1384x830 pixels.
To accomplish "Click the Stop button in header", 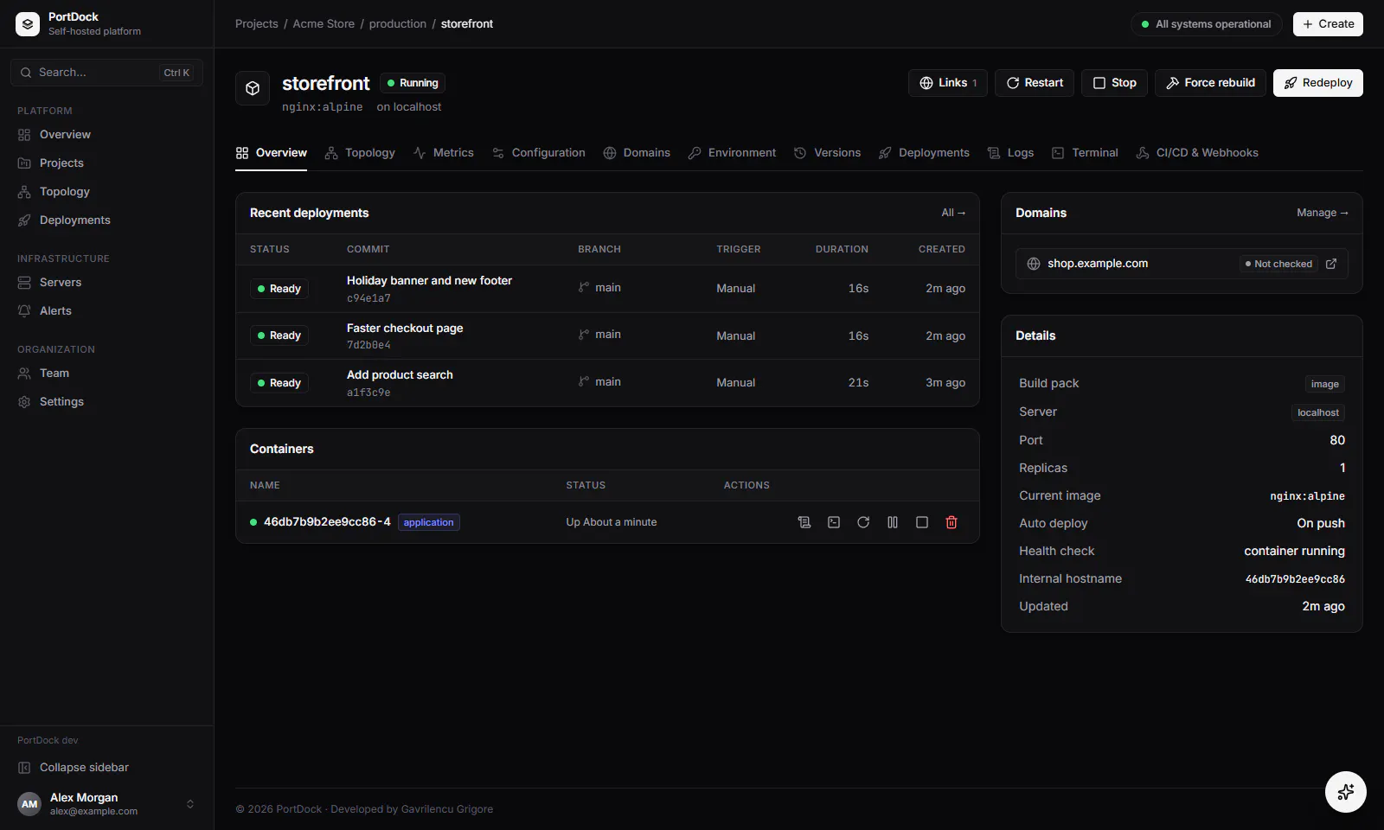I will 1114,83.
